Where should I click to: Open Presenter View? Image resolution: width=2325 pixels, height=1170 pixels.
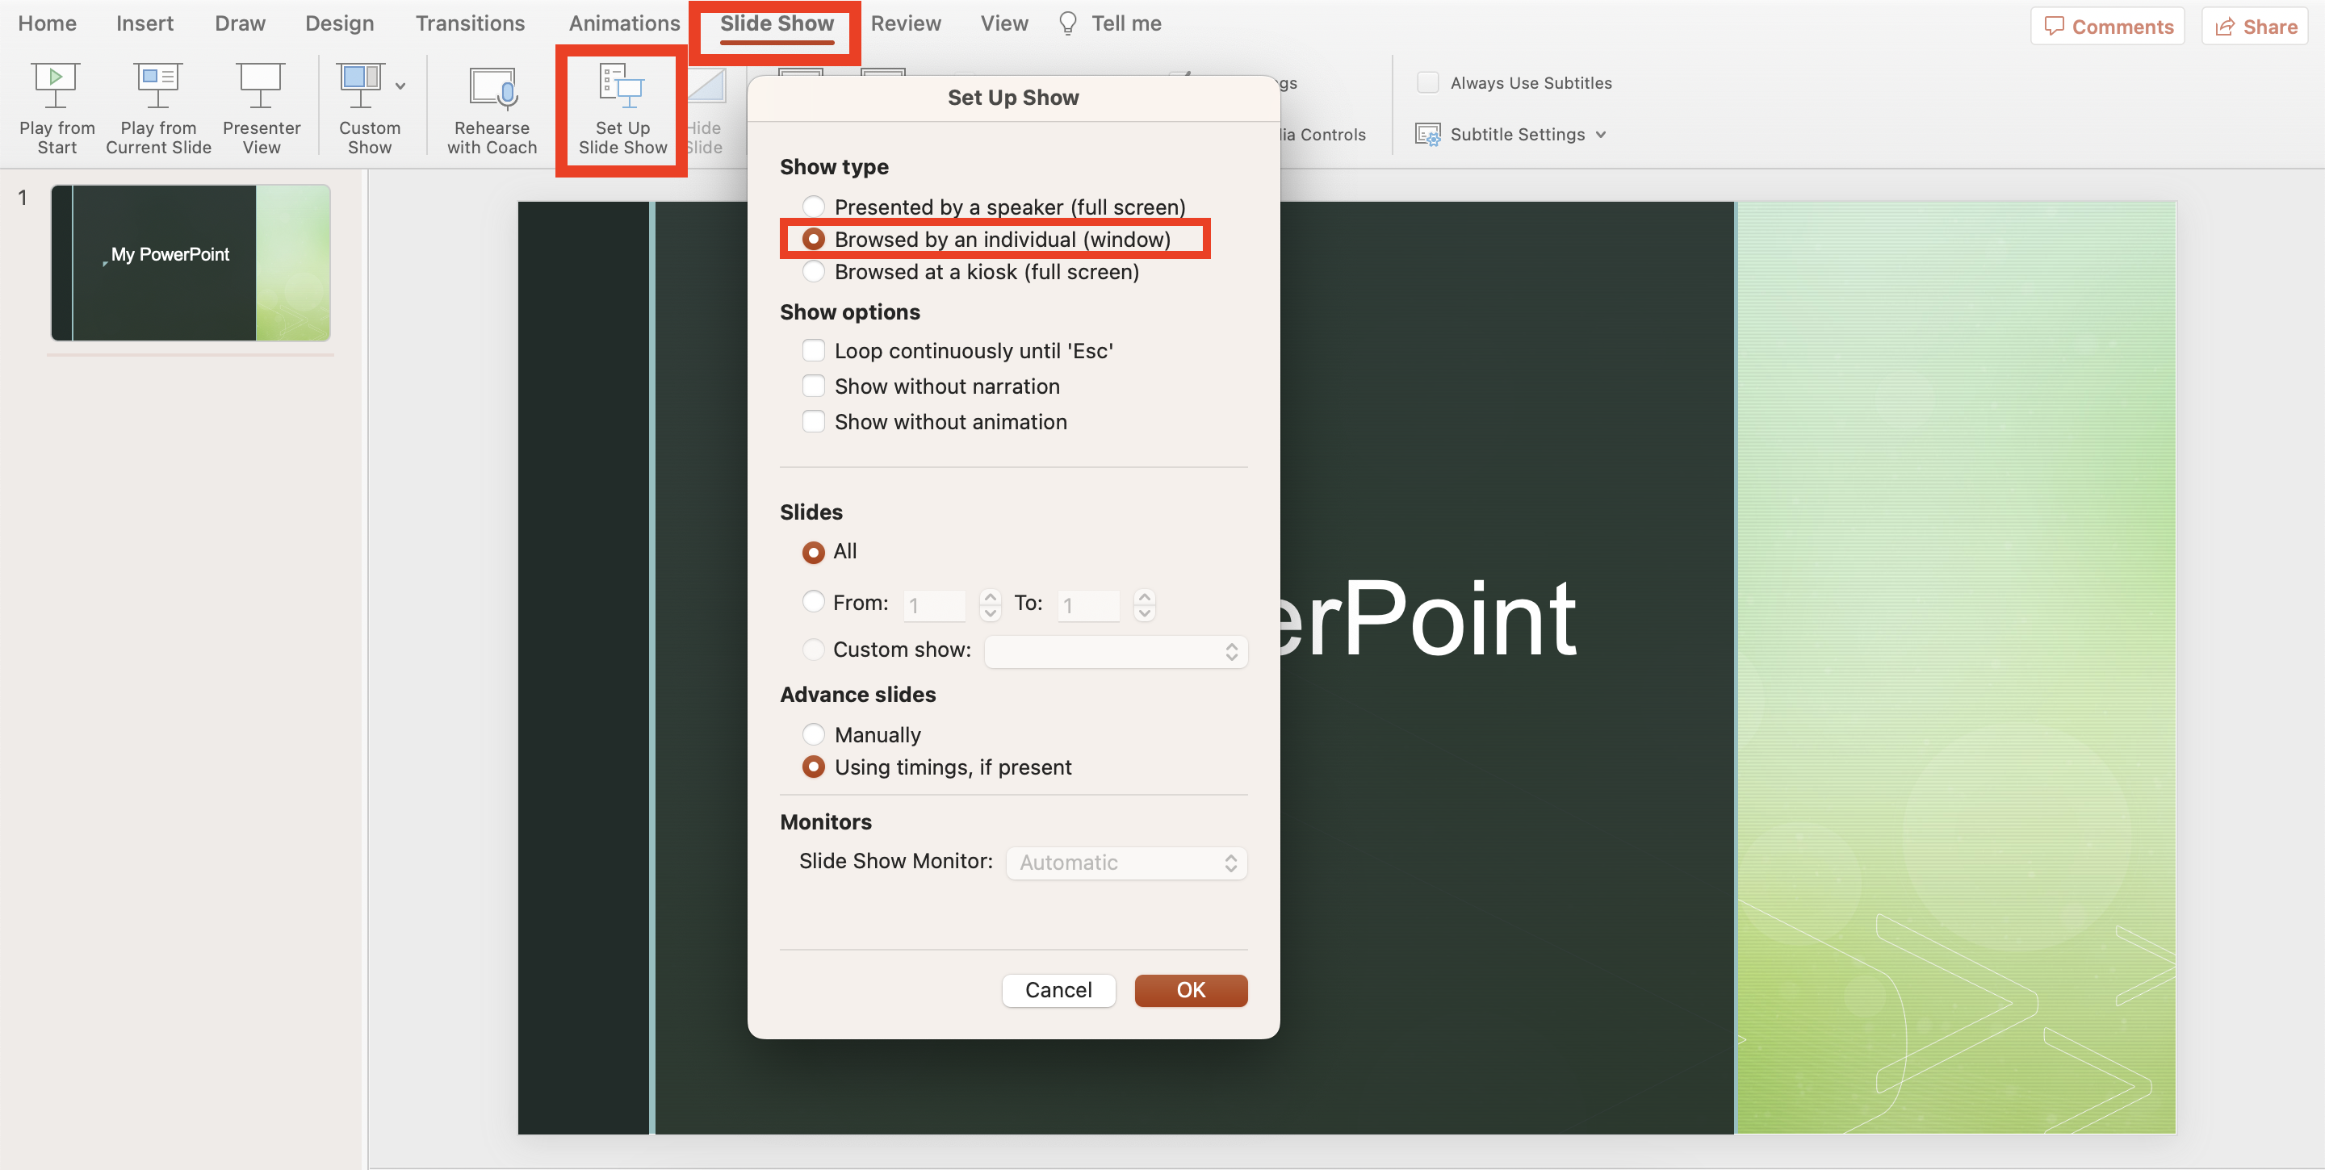tap(261, 108)
